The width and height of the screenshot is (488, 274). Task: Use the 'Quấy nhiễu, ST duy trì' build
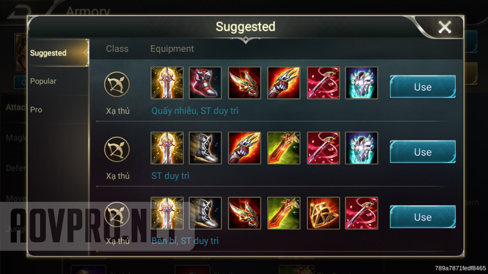[422, 87]
